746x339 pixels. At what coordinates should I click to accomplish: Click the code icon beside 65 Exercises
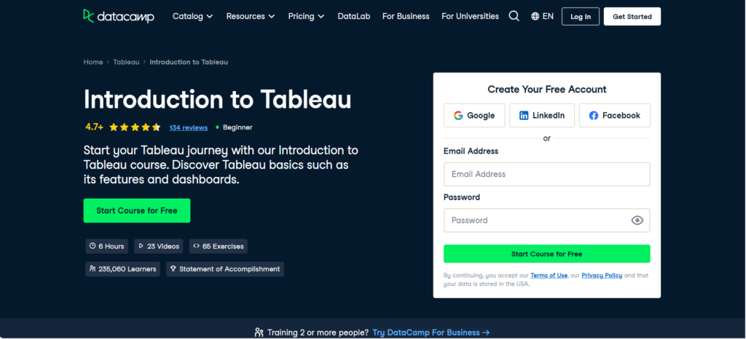[196, 246]
